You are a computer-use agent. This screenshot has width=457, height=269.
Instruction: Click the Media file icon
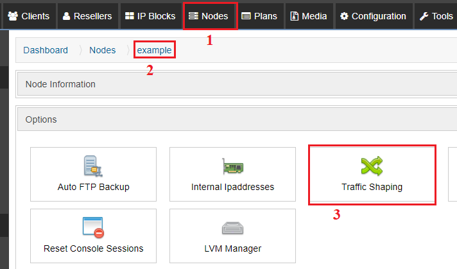click(x=295, y=16)
